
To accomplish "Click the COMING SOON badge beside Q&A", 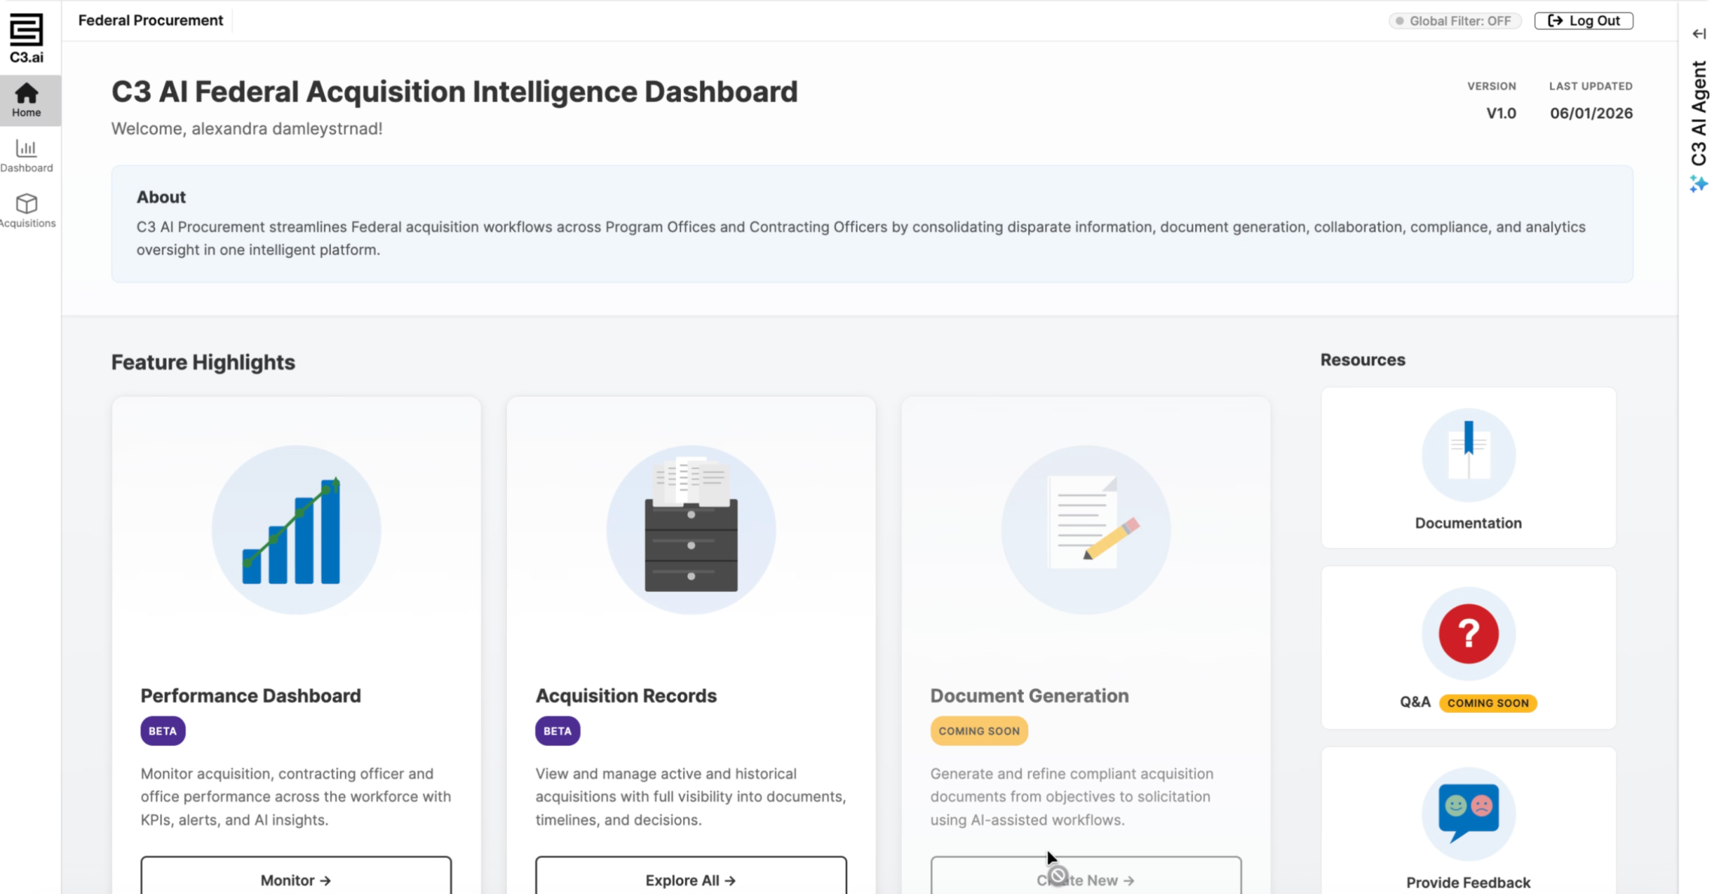I will tap(1488, 703).
